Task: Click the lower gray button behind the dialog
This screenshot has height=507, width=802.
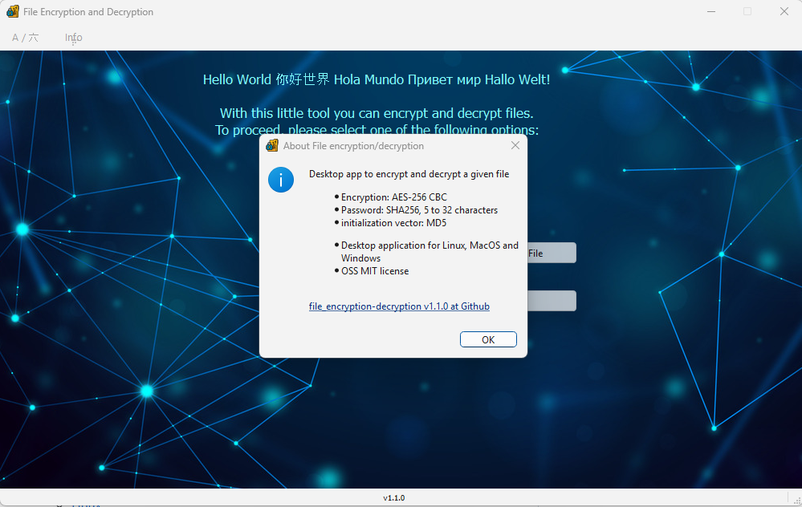Action: [552, 301]
